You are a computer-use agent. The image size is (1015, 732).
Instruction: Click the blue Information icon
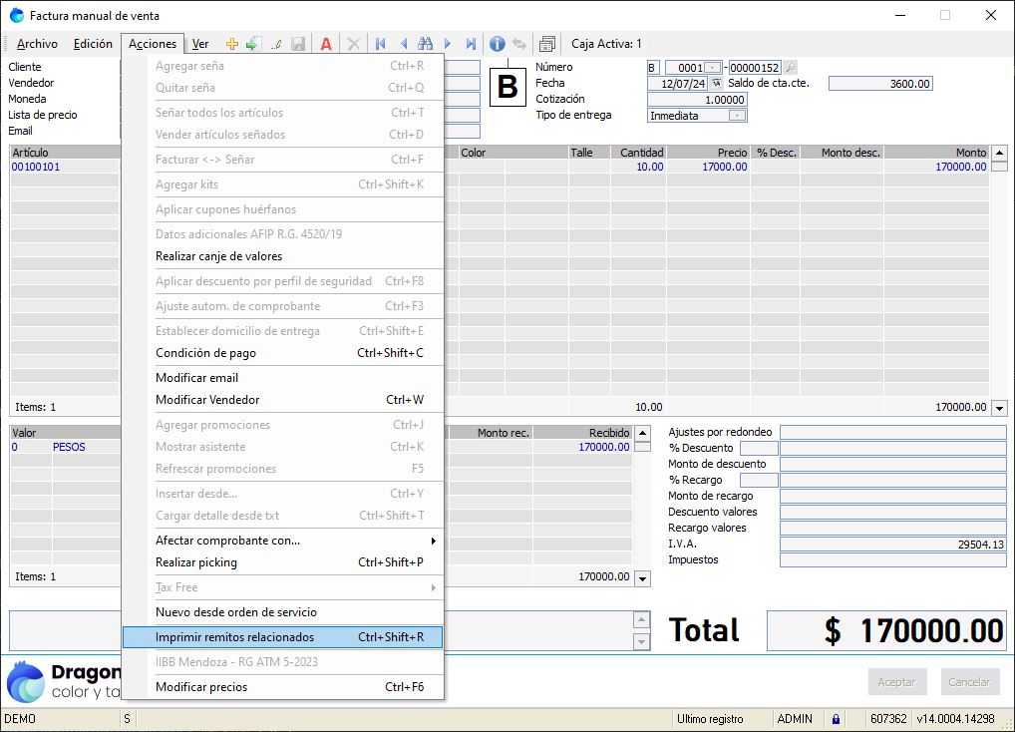tap(498, 44)
